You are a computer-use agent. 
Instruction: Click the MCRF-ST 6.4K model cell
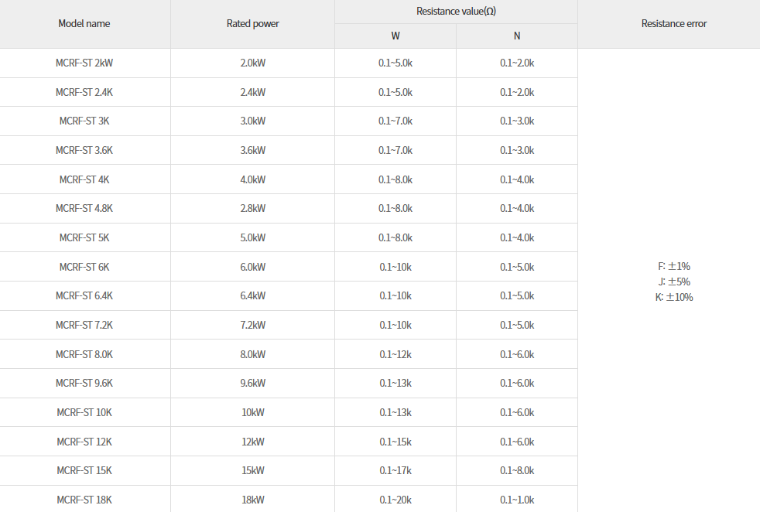[84, 295]
